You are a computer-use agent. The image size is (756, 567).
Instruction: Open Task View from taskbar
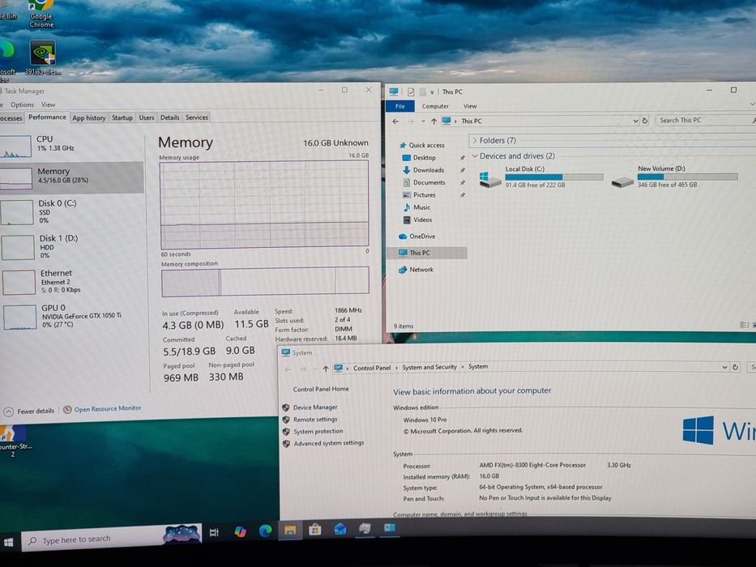pyautogui.click(x=214, y=532)
